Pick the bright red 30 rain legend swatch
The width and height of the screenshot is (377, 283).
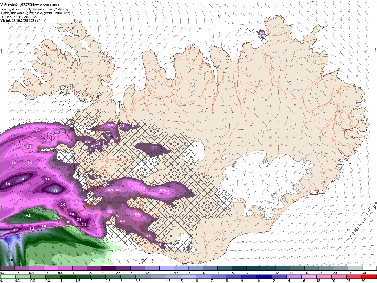[369, 277]
